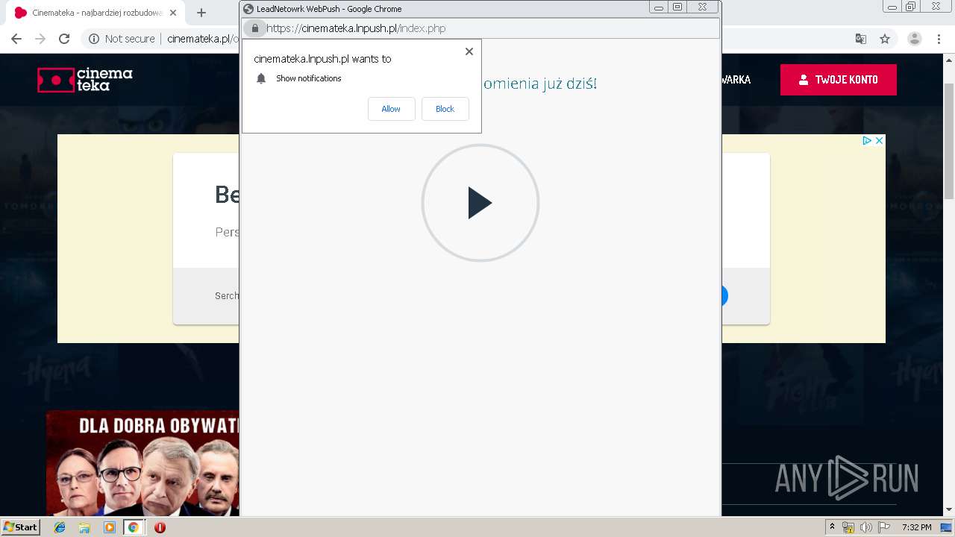Viewport: 955px width, 537px height.
Task: Block notifications from cinemateka.lnpush.pl
Action: click(x=445, y=109)
